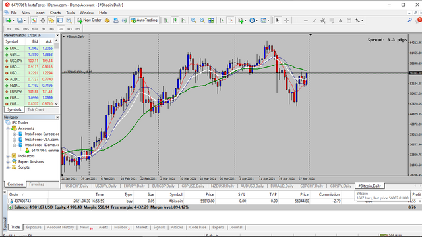Screen dimensions: 422x237
Task: Open notifications chat icon with red badge
Action: tap(419, 20)
